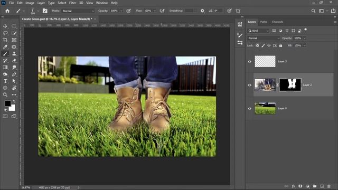Open the Window menu

tap(102, 3)
